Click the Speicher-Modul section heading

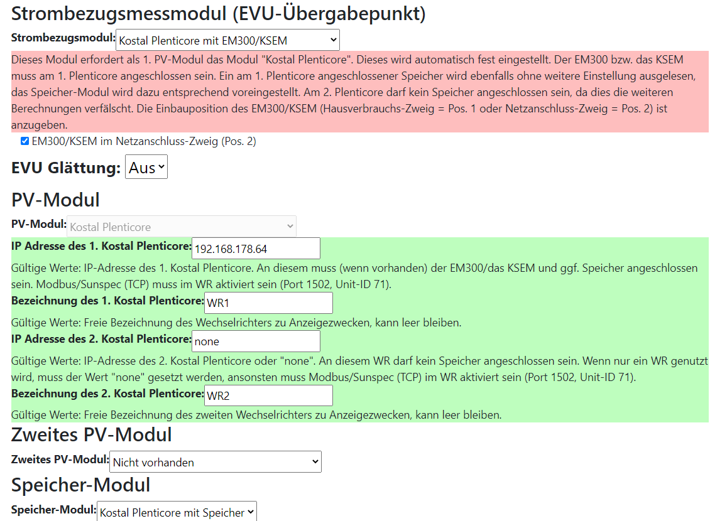coord(80,485)
